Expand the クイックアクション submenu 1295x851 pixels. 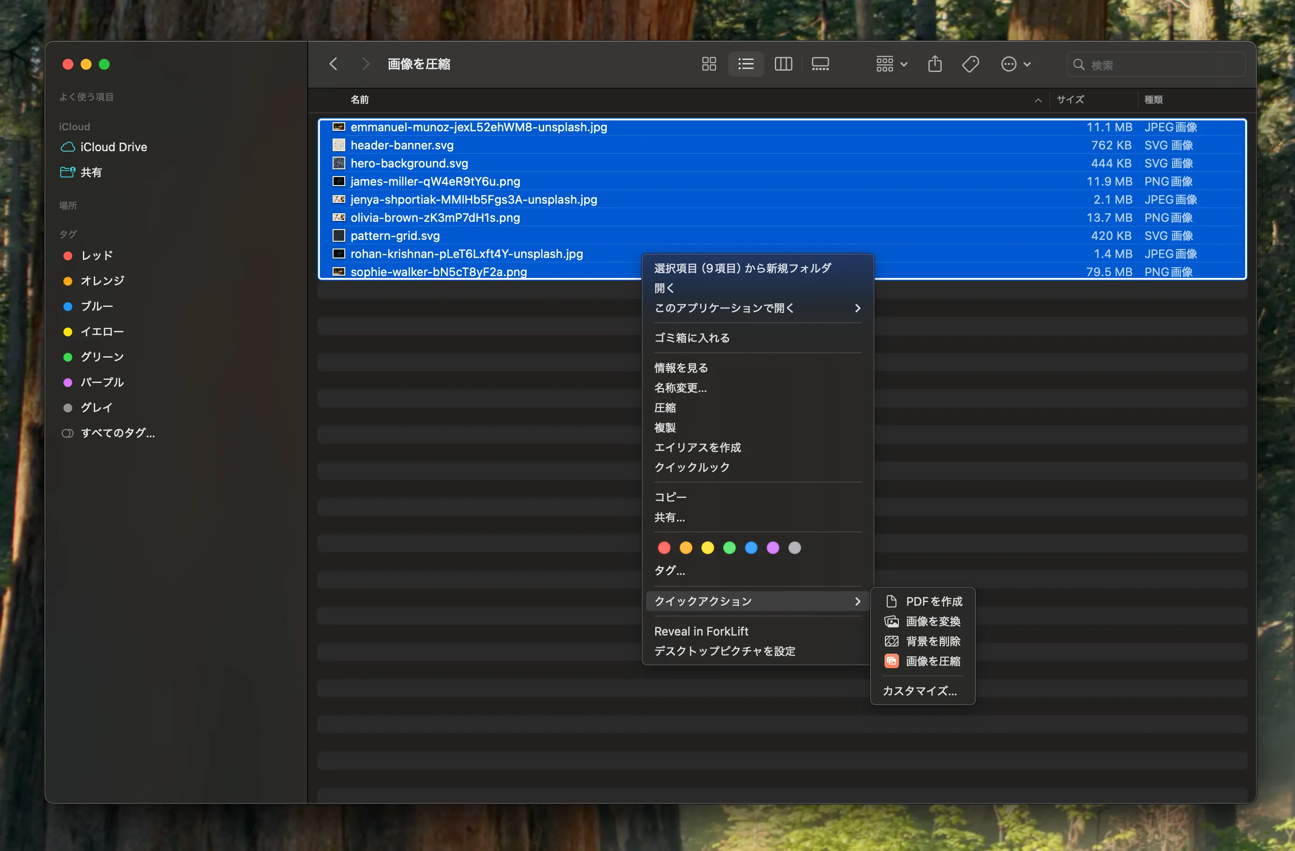[x=758, y=601]
